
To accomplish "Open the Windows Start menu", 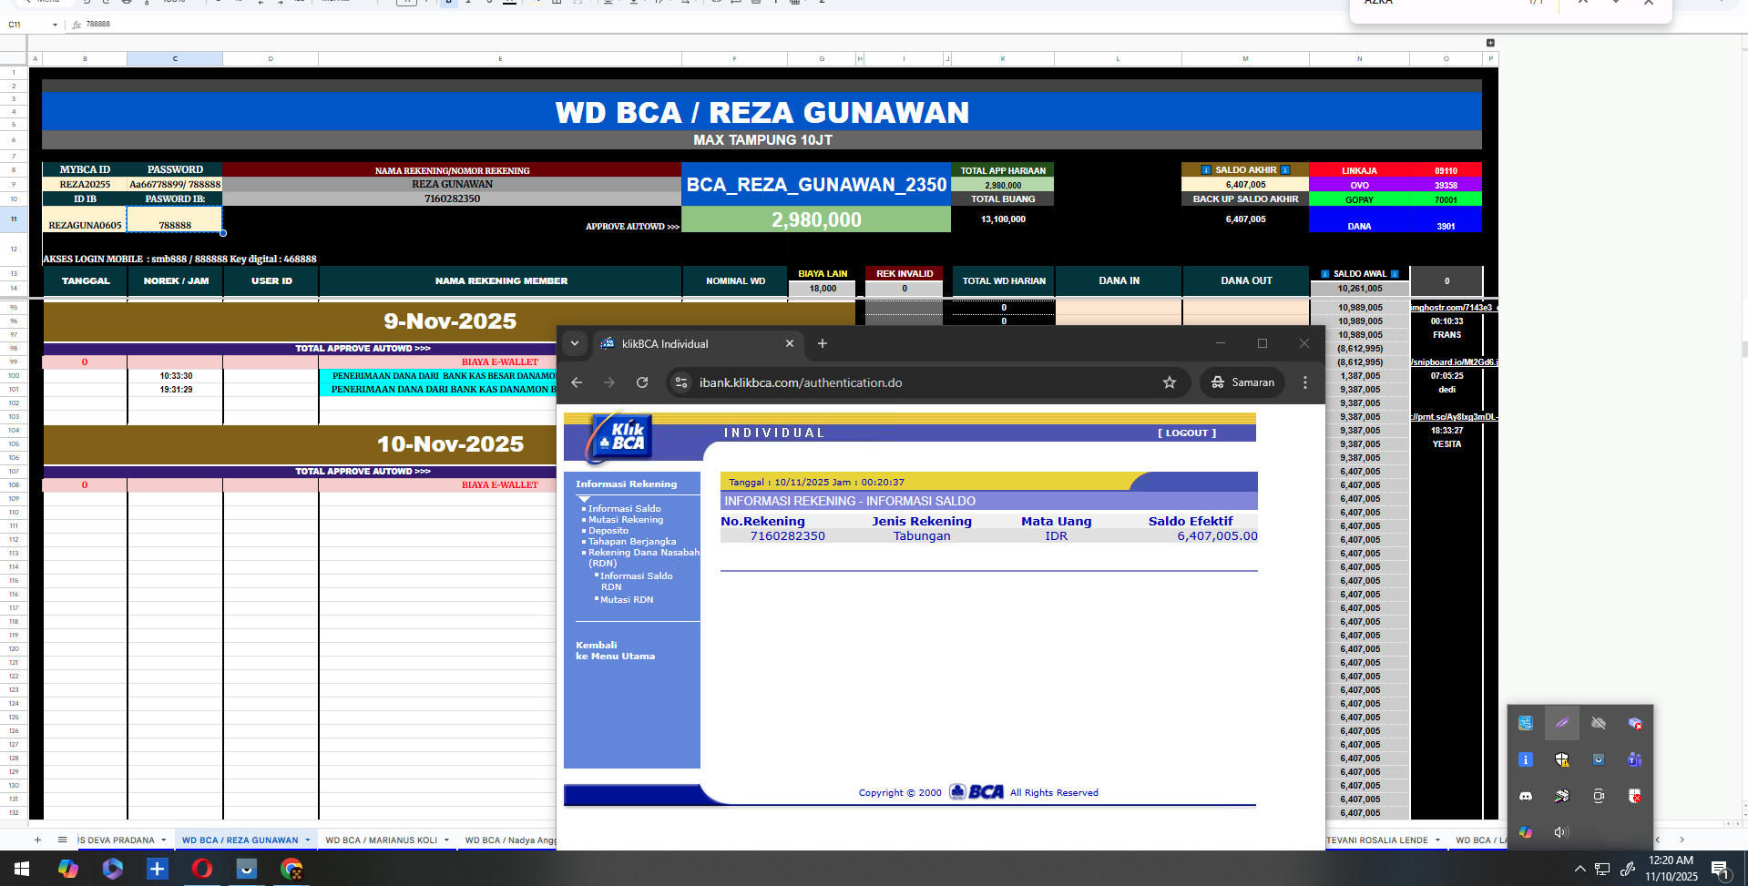I will (x=22, y=869).
